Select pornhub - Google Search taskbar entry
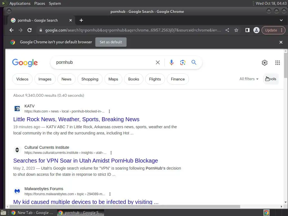 coord(80,213)
